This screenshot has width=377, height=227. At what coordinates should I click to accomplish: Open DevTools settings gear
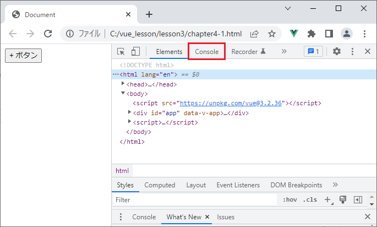pyautogui.click(x=337, y=51)
